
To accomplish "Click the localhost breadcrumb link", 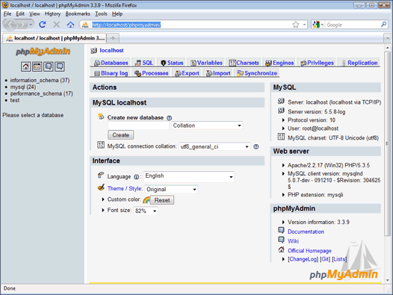I will tap(111, 50).
